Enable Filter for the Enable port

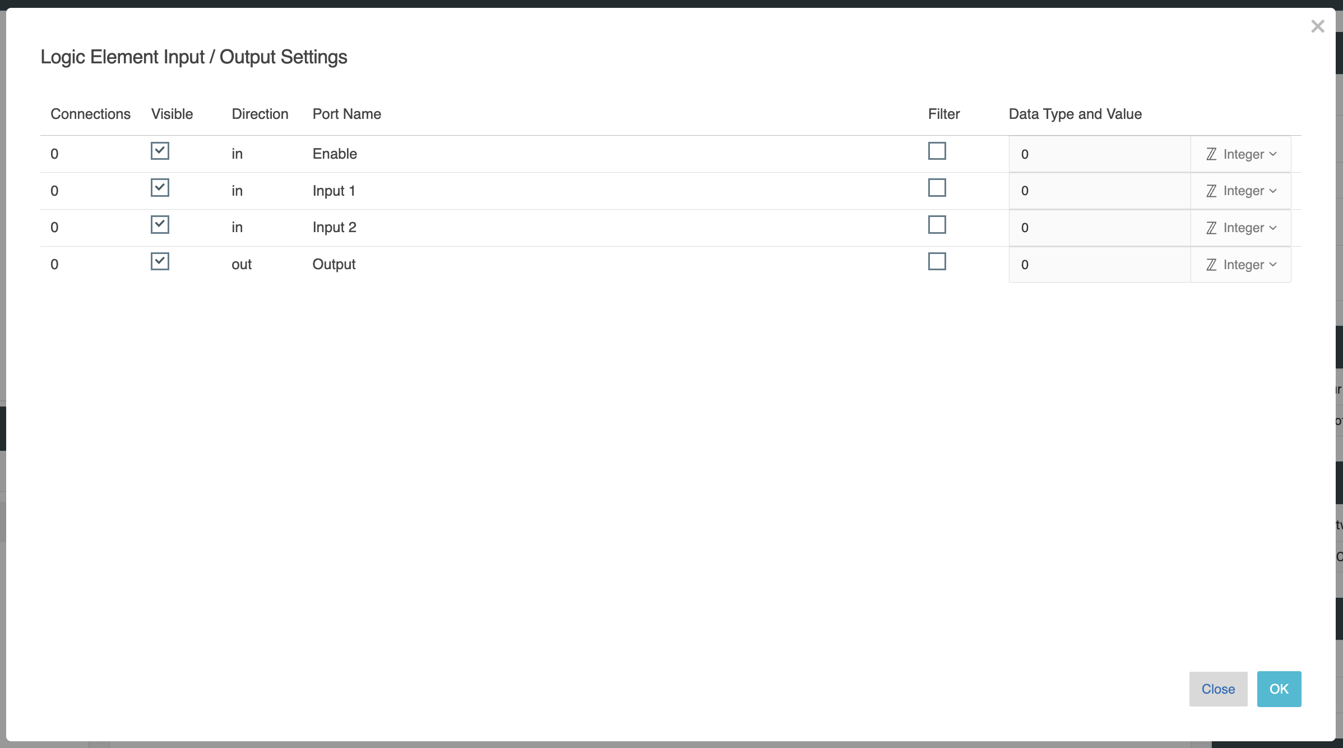tap(937, 151)
